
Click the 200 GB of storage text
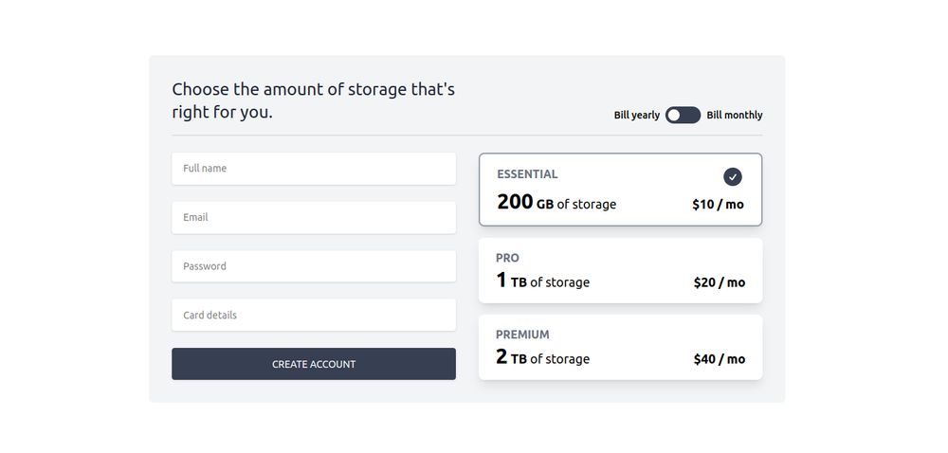(556, 202)
